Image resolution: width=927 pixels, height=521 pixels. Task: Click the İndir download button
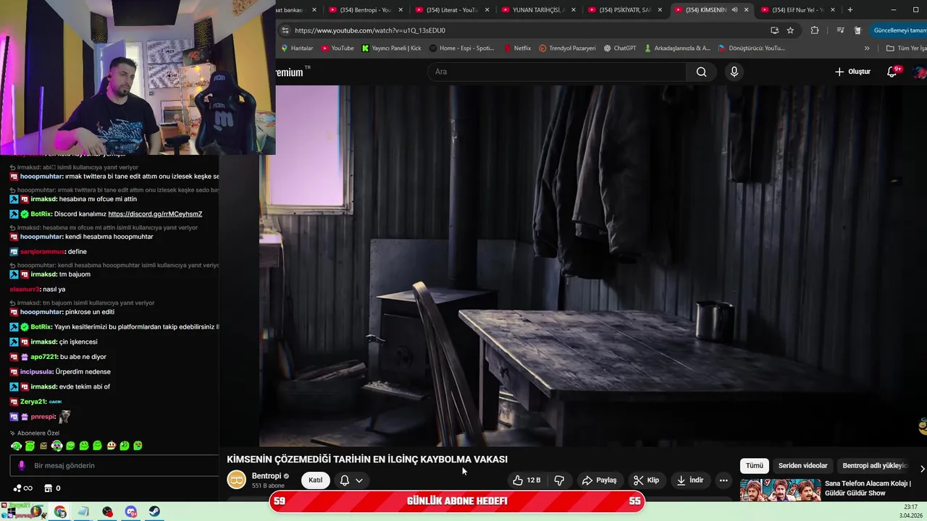point(689,480)
